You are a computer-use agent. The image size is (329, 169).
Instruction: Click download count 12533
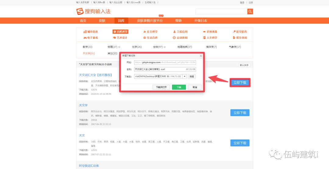click(94, 150)
